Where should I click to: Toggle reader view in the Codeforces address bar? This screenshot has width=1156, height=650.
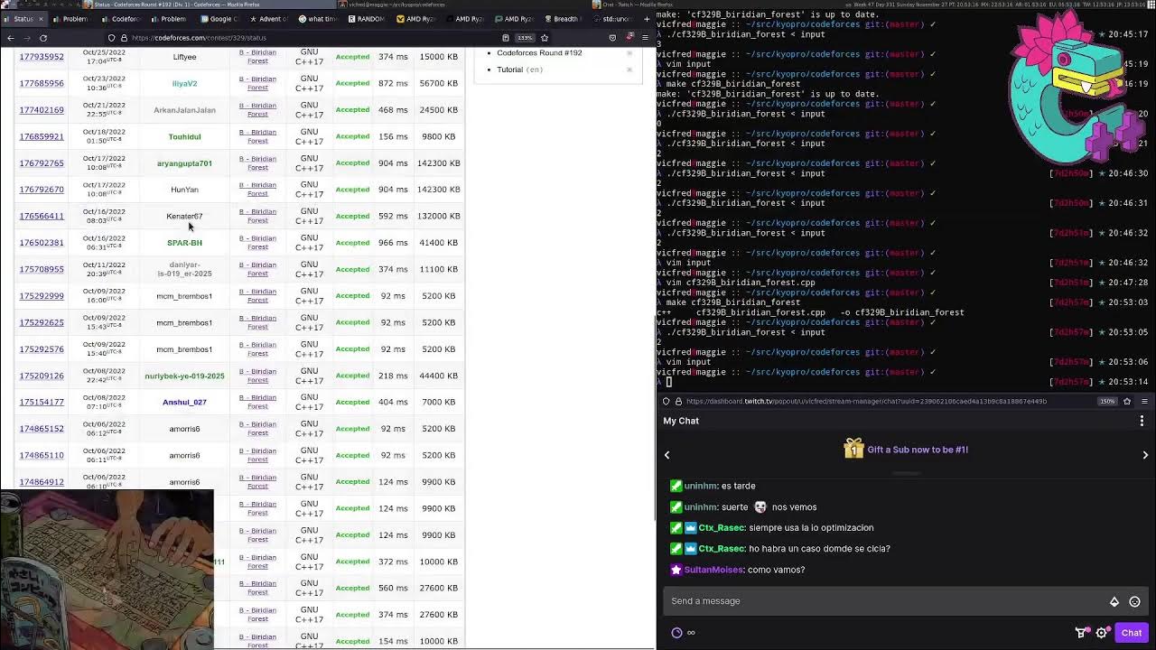[x=505, y=38]
